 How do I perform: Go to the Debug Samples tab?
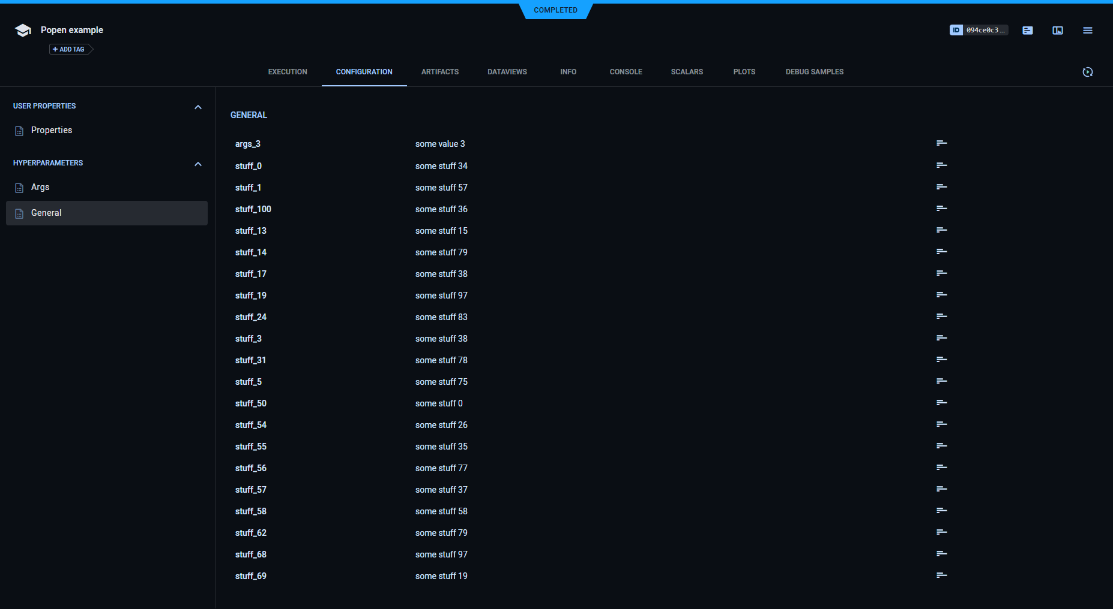click(814, 72)
